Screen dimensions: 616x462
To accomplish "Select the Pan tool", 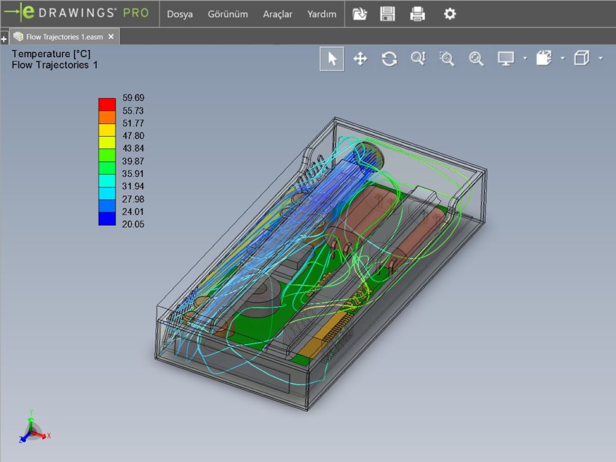I will coord(360,58).
